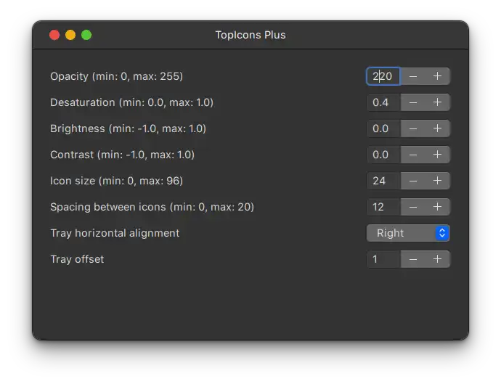The image size is (501, 384).
Task: Click the Icon size (min: 0, max: 96) label
Action: pos(117,181)
